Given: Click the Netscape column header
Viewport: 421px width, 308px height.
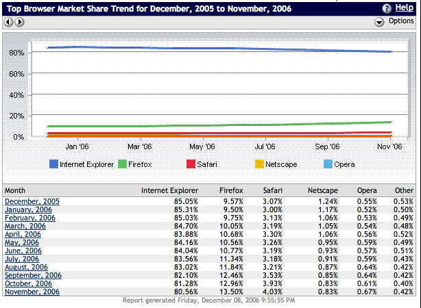Looking at the screenshot, I should click(323, 190).
